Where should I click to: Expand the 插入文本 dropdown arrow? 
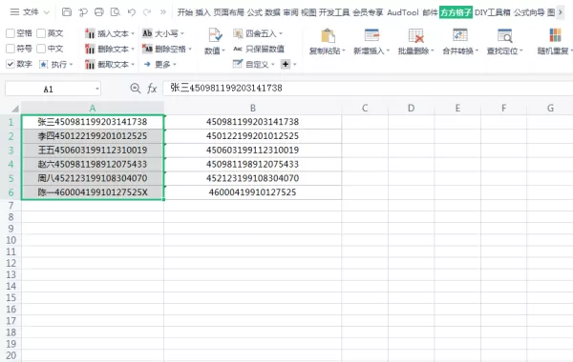tap(133, 33)
